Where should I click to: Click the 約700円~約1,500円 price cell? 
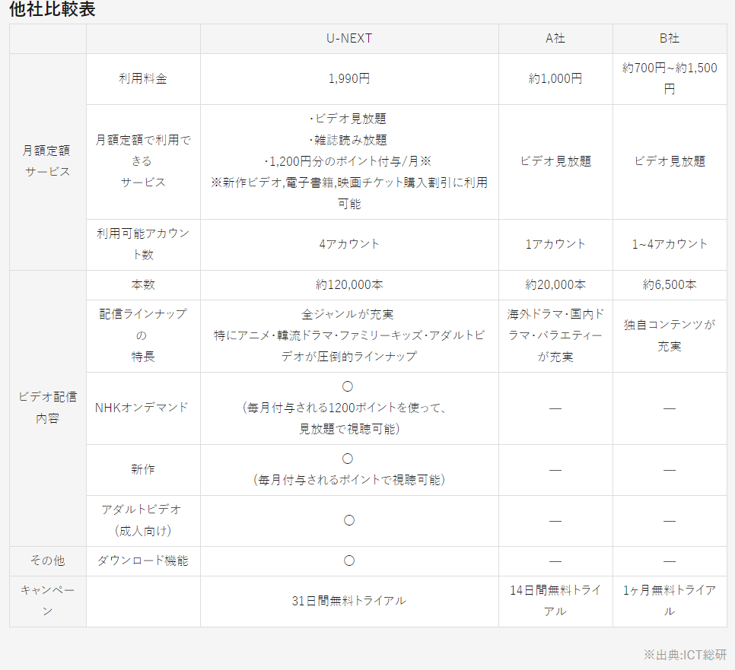(x=670, y=79)
